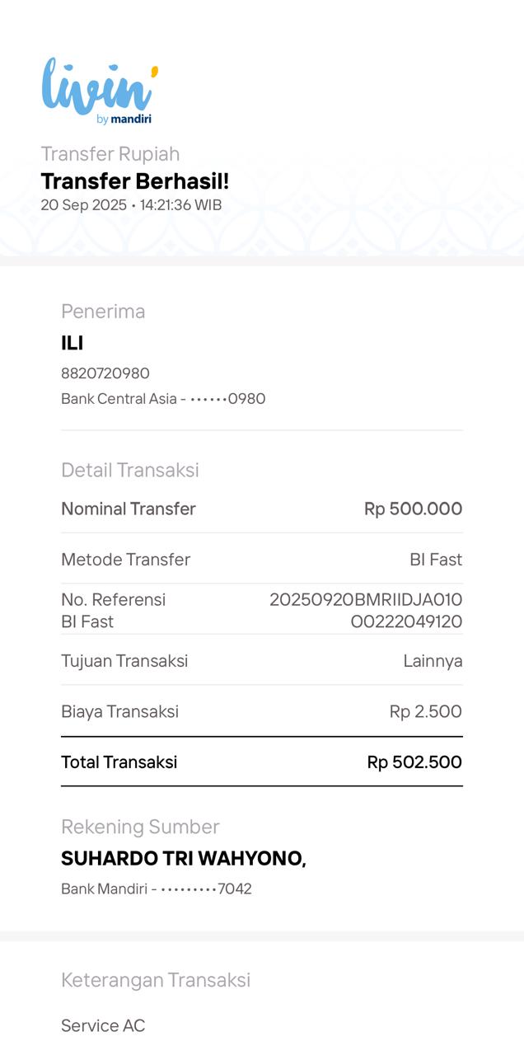
Task: Select the Rp 500.000 nominal amount
Action: click(413, 509)
